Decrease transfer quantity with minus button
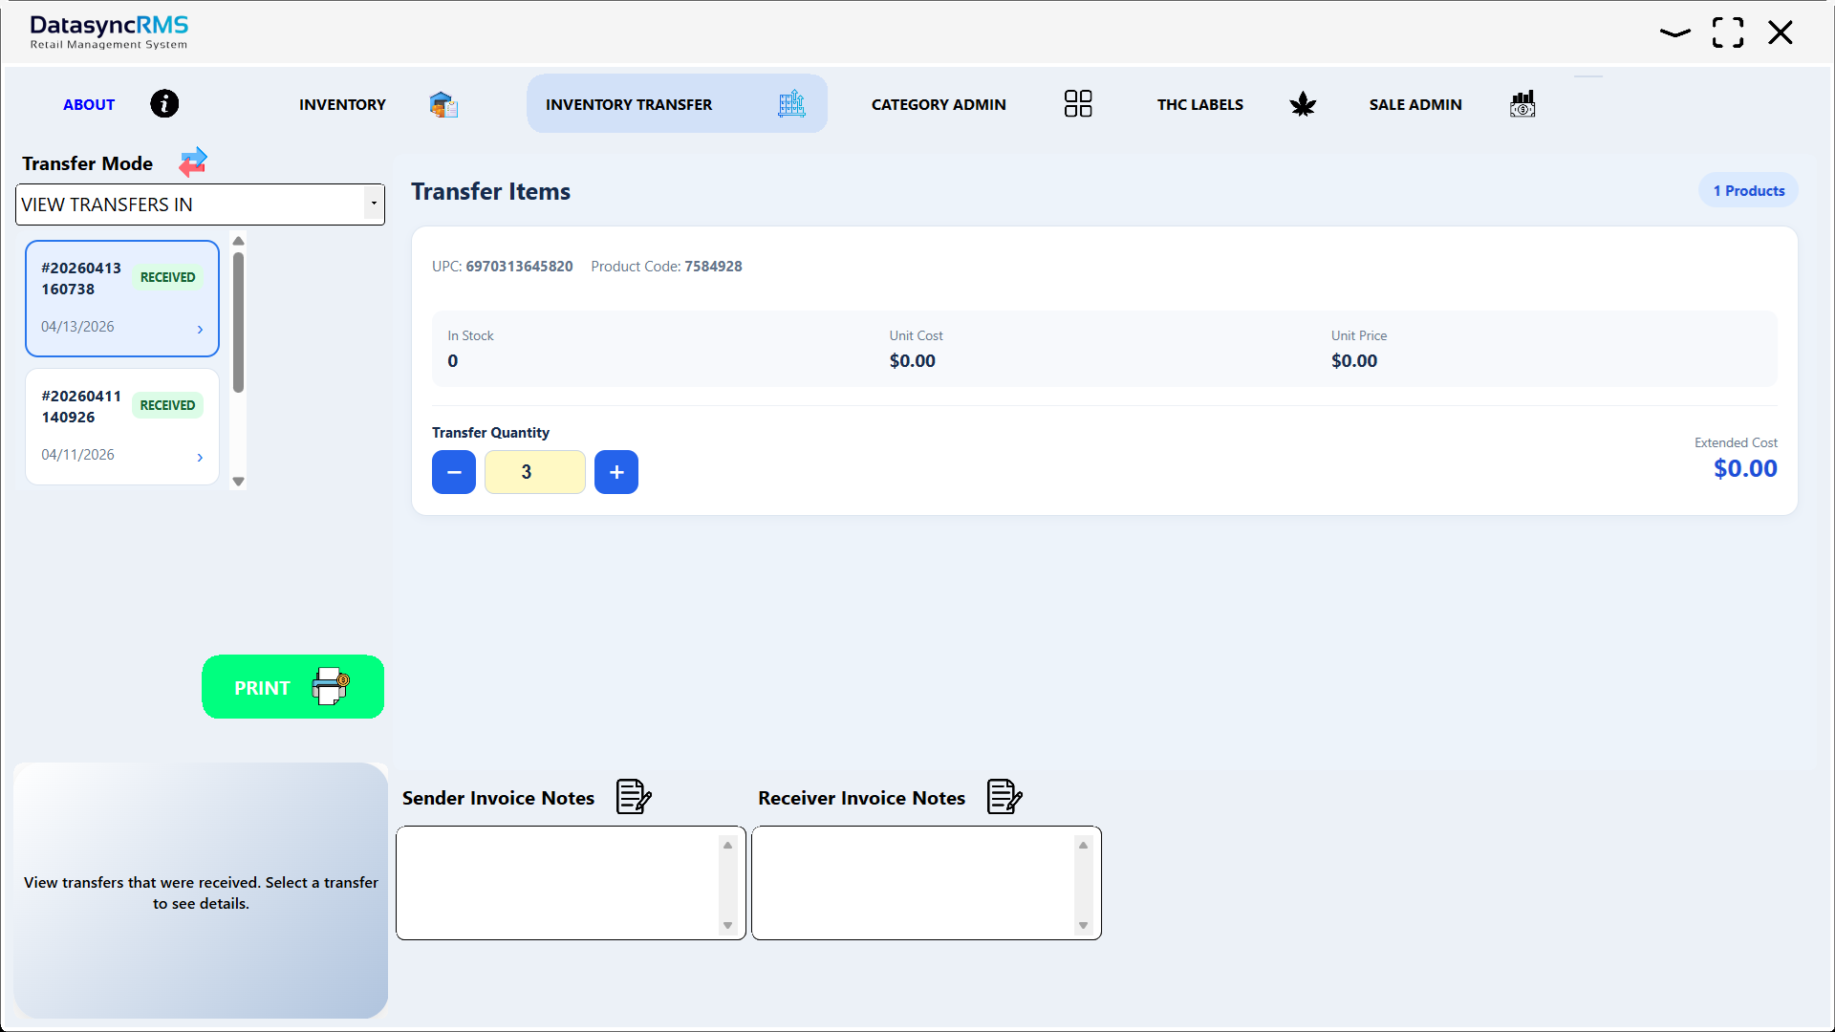Image resolution: width=1835 pixels, height=1032 pixels. coord(454,472)
